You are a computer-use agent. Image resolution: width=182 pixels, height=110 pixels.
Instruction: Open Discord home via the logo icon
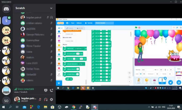[x=6, y=9]
